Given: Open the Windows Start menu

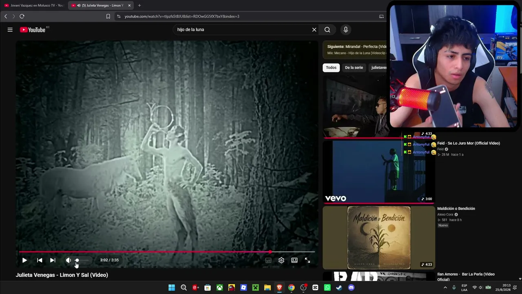Looking at the screenshot, I should pyautogui.click(x=172, y=287).
